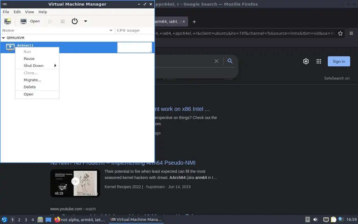358x224 pixels.
Task: Click Virtual Machine Manager titlebar app icon
Action: coord(4,4)
